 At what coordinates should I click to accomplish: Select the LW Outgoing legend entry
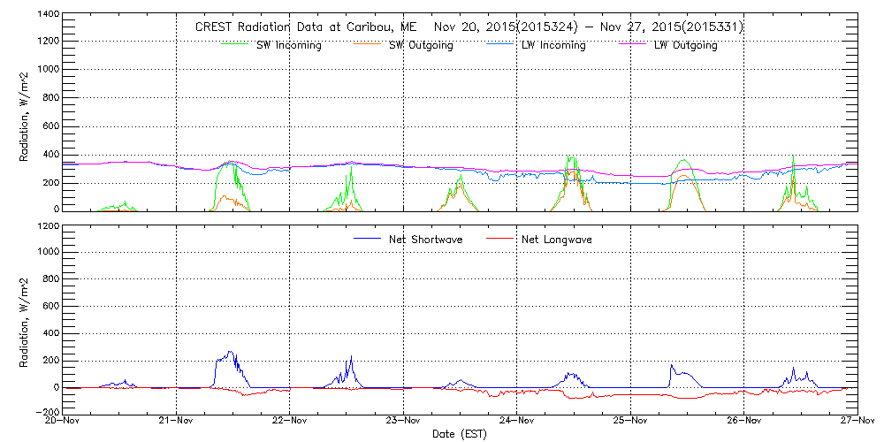point(685,46)
